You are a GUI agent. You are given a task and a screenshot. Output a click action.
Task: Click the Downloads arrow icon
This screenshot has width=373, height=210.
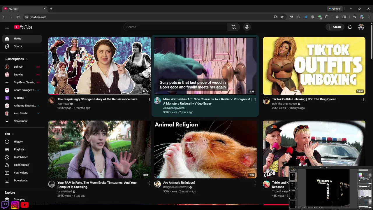pos(7,181)
